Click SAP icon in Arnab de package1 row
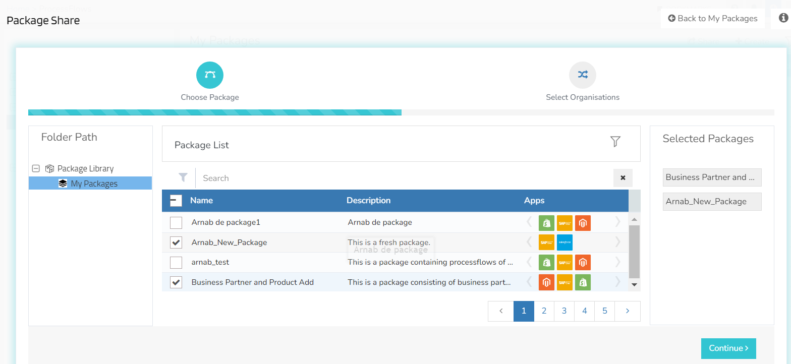The width and height of the screenshot is (791, 364). coord(564,222)
